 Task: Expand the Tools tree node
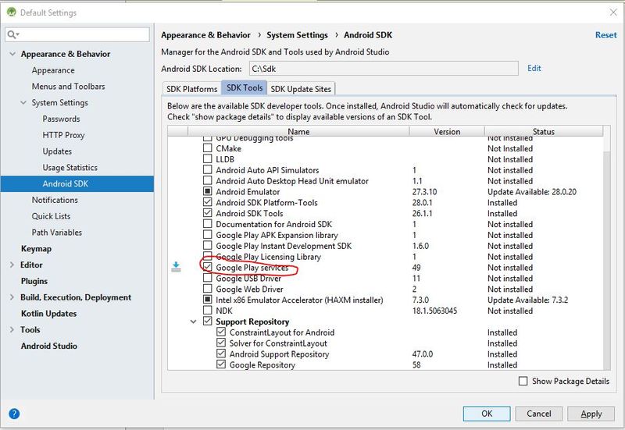click(x=12, y=329)
